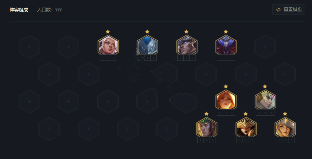Select the blonde pink-flower champion portrait
Screen dimensions: 312x159
point(265,100)
